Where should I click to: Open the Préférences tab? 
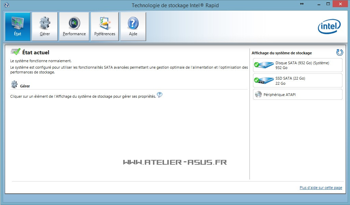click(x=105, y=27)
